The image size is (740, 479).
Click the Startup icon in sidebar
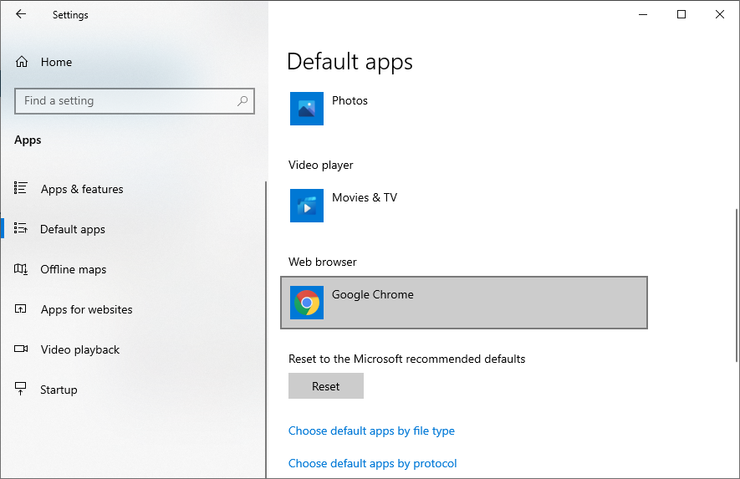coord(21,389)
